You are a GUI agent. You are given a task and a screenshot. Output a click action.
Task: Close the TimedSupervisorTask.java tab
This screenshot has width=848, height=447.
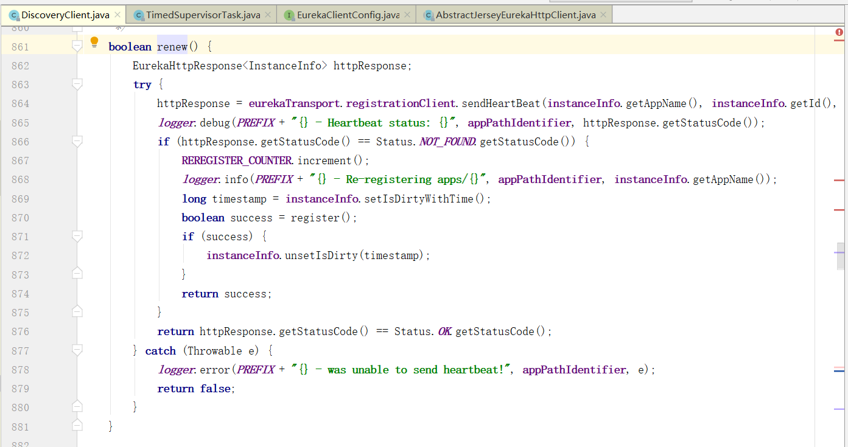pyautogui.click(x=268, y=15)
